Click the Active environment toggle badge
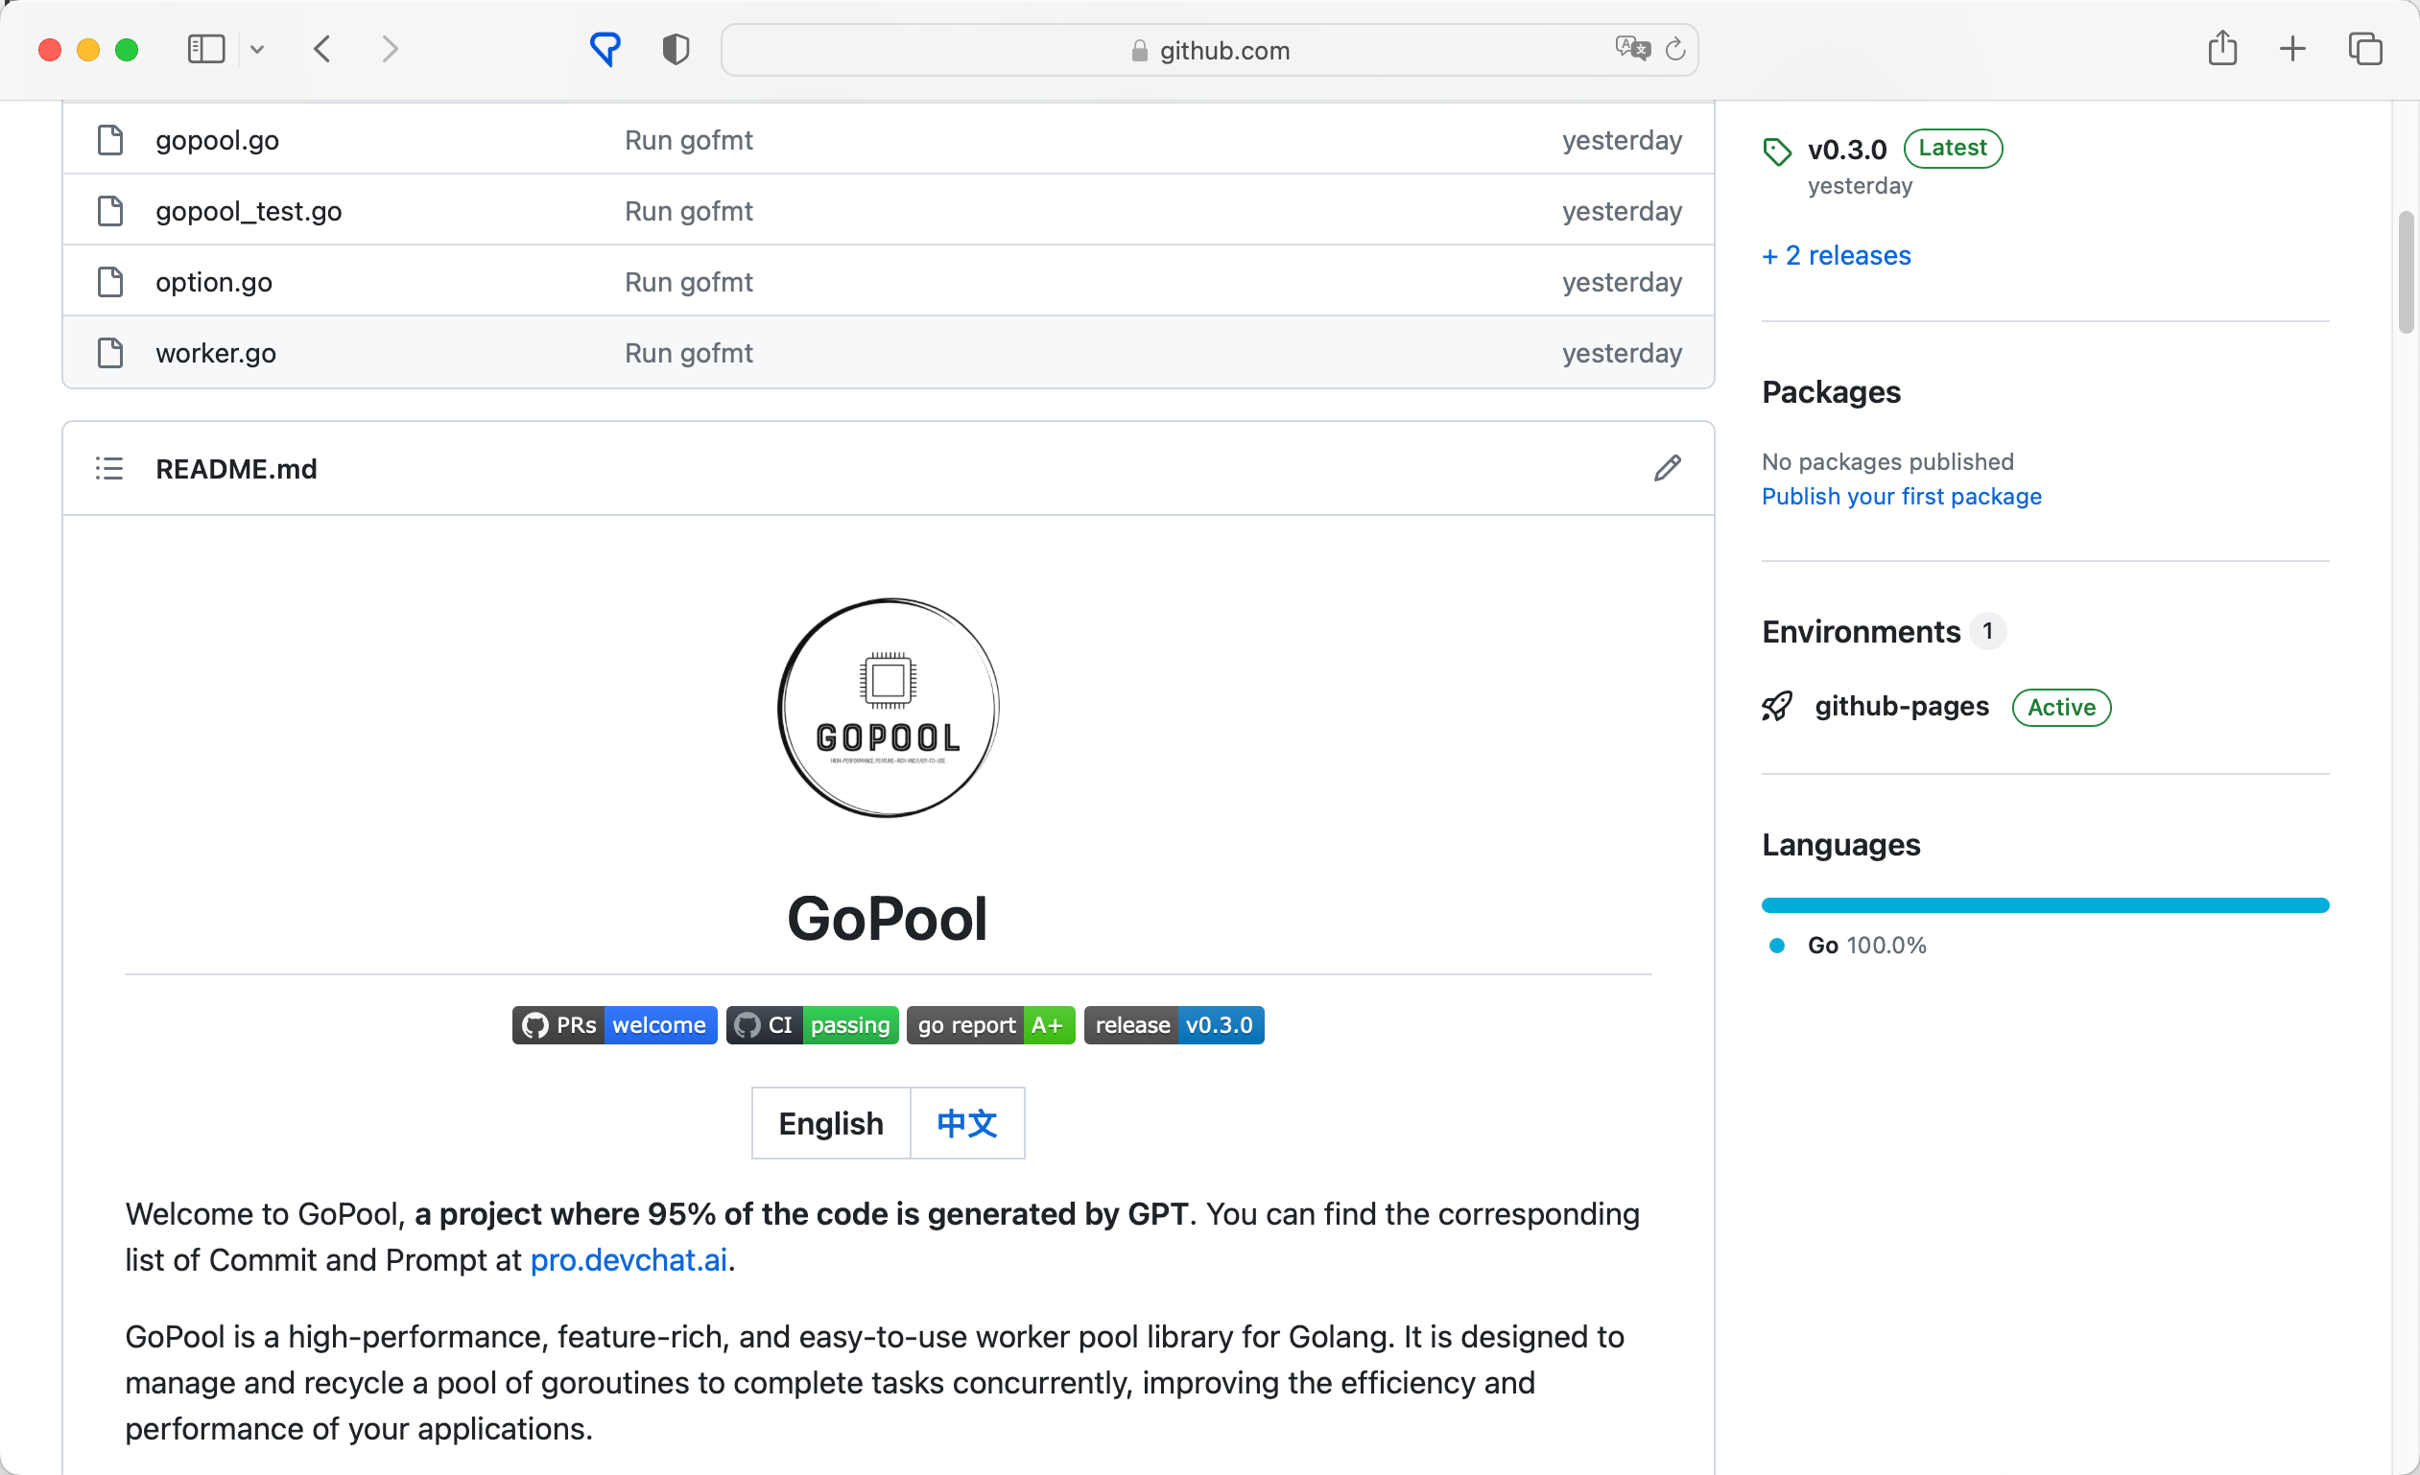This screenshot has height=1475, width=2420. click(x=2059, y=705)
